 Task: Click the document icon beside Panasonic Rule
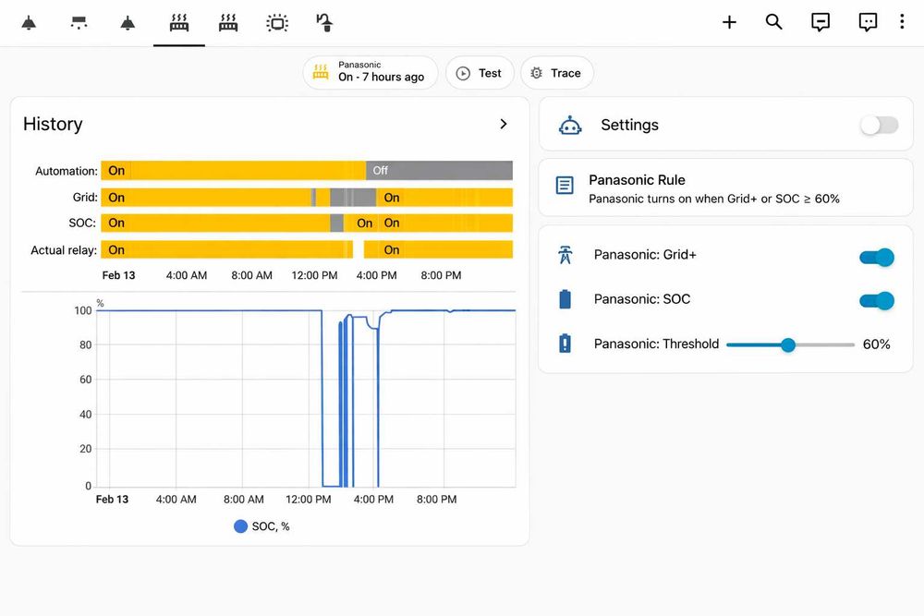tap(565, 186)
